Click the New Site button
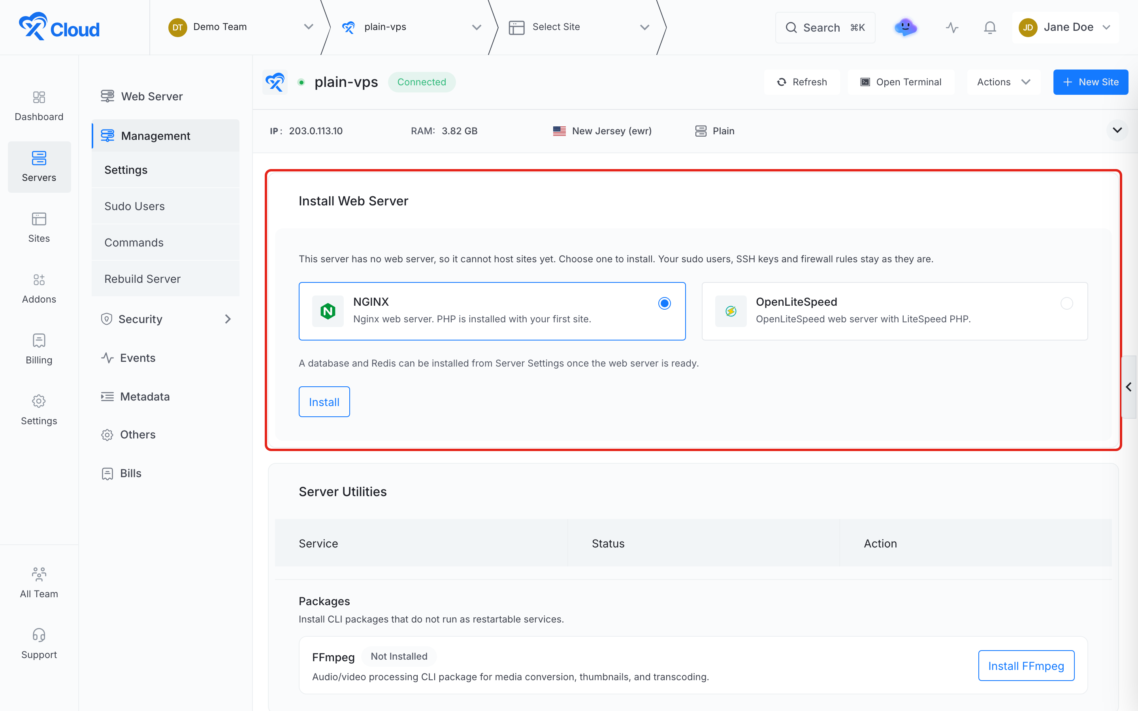Viewport: 1138px width, 711px height. tap(1091, 82)
